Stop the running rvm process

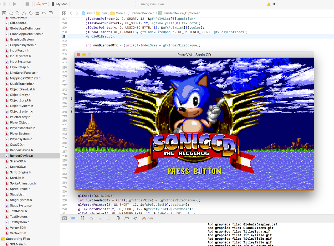tap(27, 4)
